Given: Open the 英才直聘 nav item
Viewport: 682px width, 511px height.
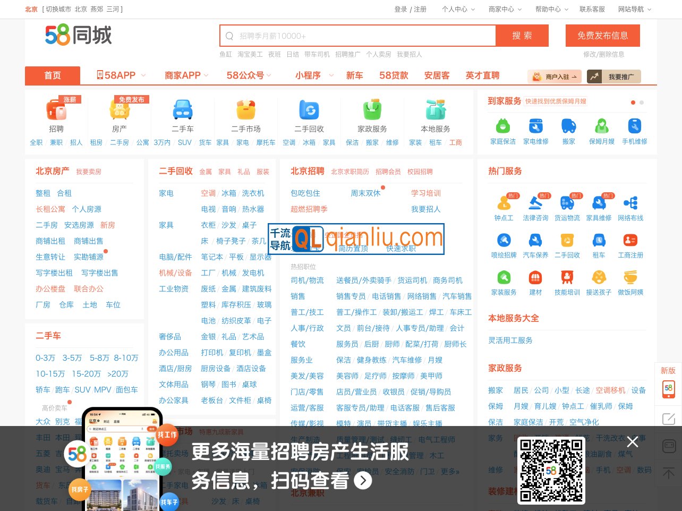Looking at the screenshot, I should pyautogui.click(x=482, y=75).
